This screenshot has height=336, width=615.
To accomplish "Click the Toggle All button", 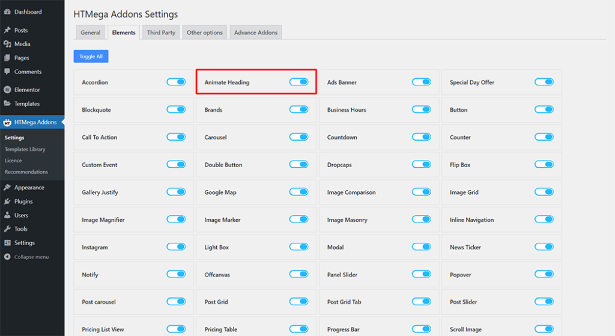I will (x=91, y=57).
